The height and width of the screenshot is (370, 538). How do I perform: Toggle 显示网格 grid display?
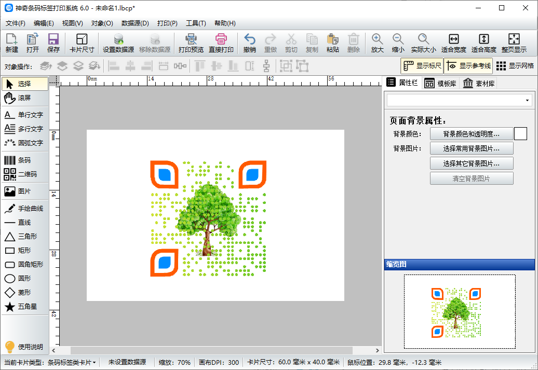click(x=515, y=66)
